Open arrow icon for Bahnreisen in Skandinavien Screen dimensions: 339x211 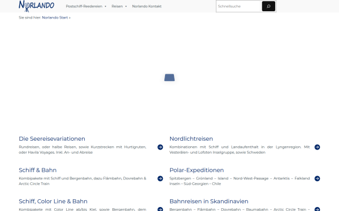click(x=317, y=209)
